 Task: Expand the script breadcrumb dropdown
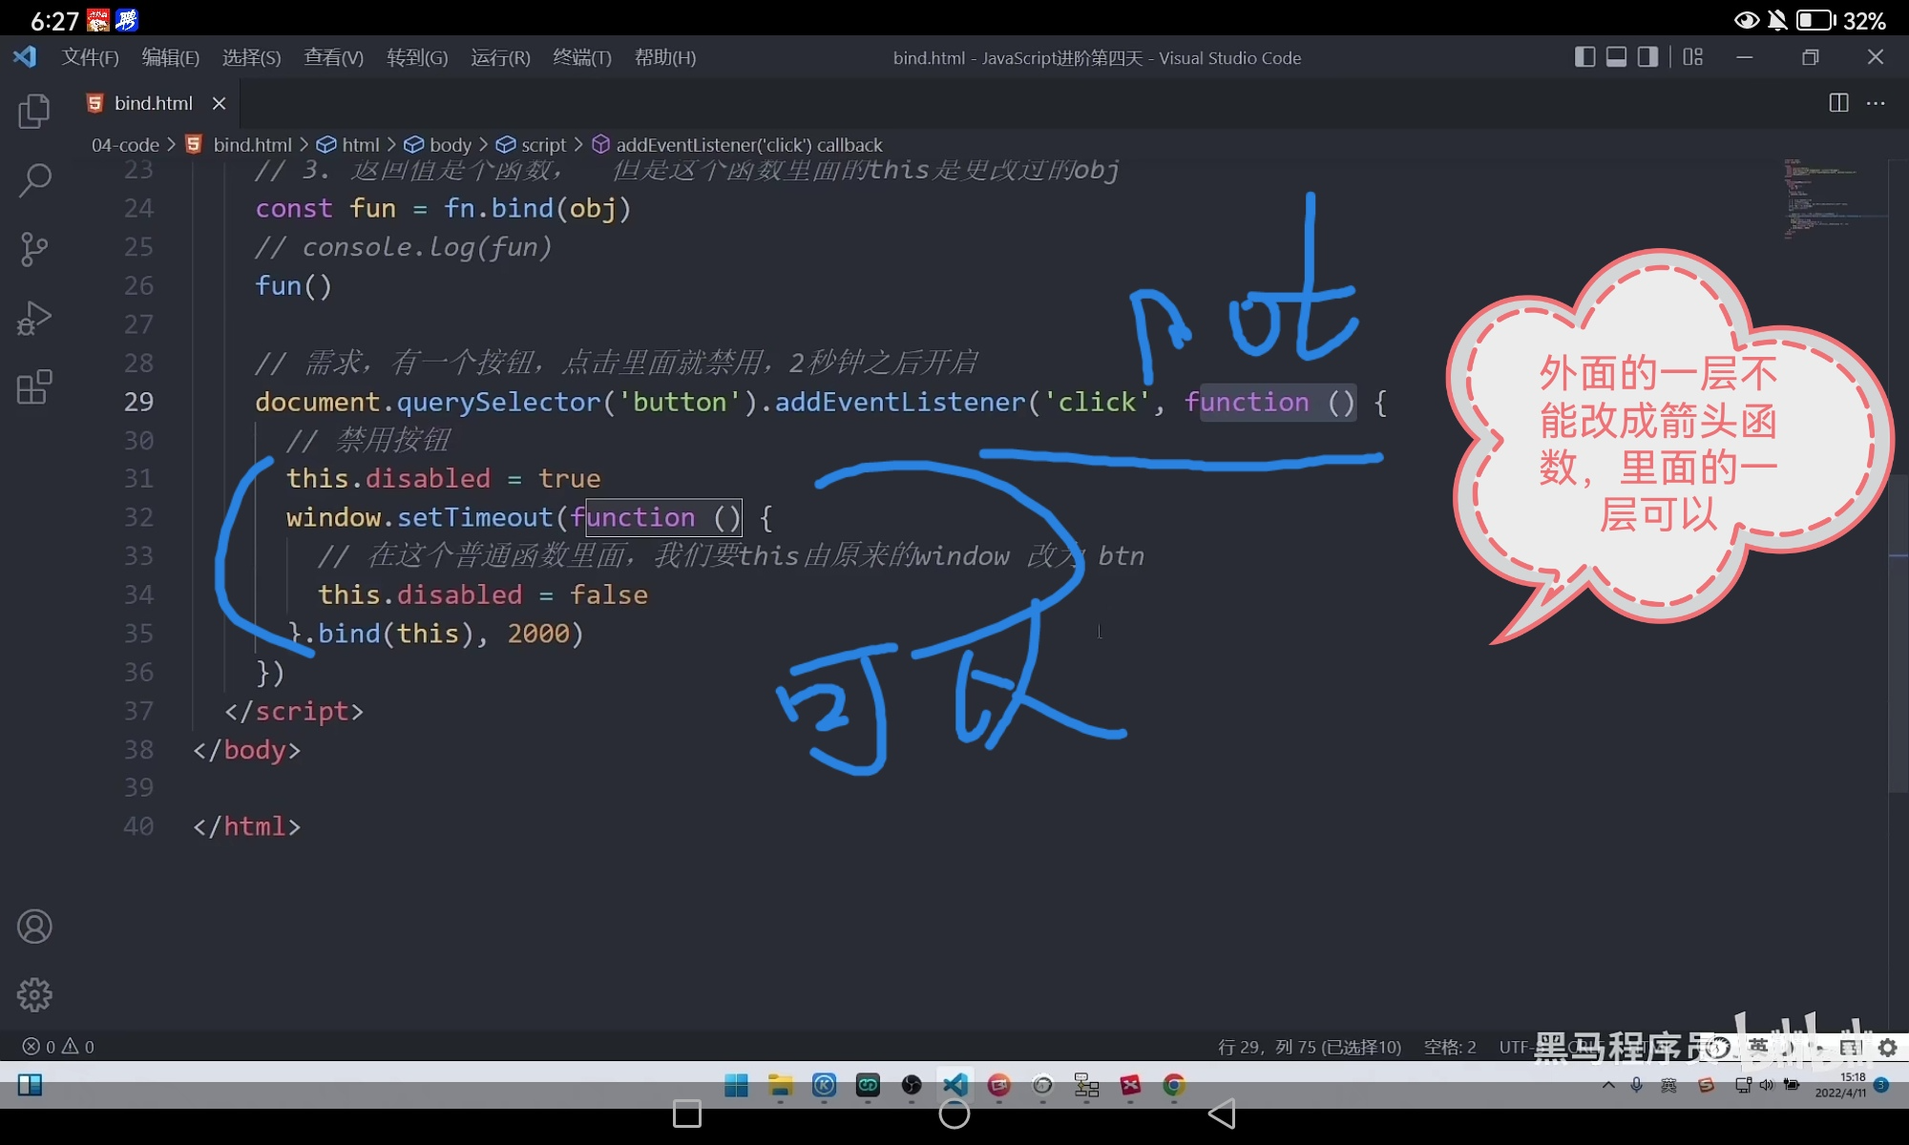(x=543, y=145)
